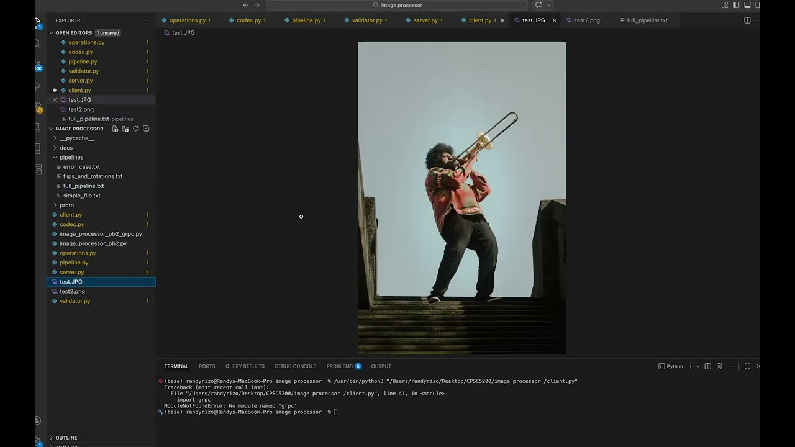Image resolution: width=795 pixels, height=447 pixels.
Task: Click the Split Editor Right icon
Action: point(747,20)
